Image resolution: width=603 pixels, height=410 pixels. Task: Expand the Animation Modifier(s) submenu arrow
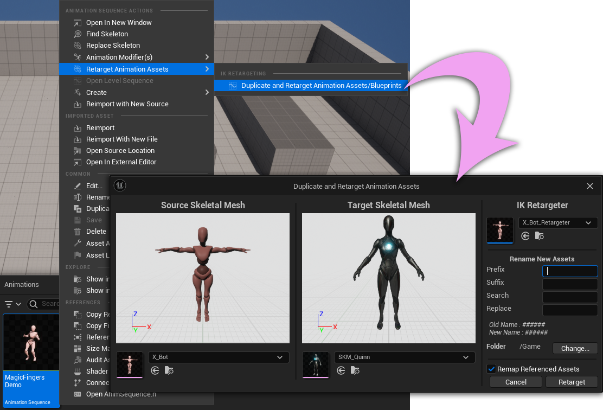[207, 57]
